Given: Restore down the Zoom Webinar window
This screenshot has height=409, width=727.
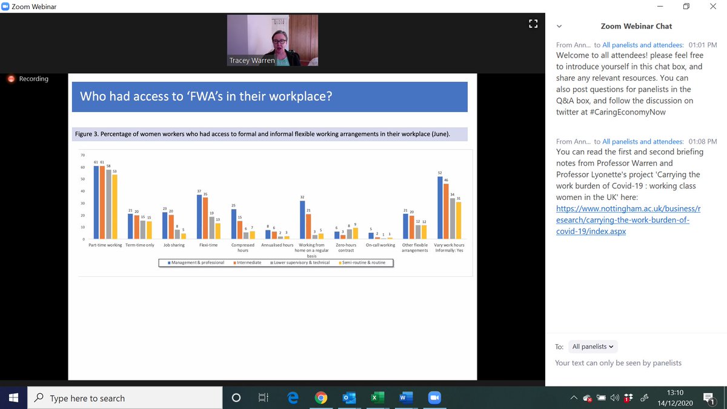Looking at the screenshot, I should pos(686,6).
